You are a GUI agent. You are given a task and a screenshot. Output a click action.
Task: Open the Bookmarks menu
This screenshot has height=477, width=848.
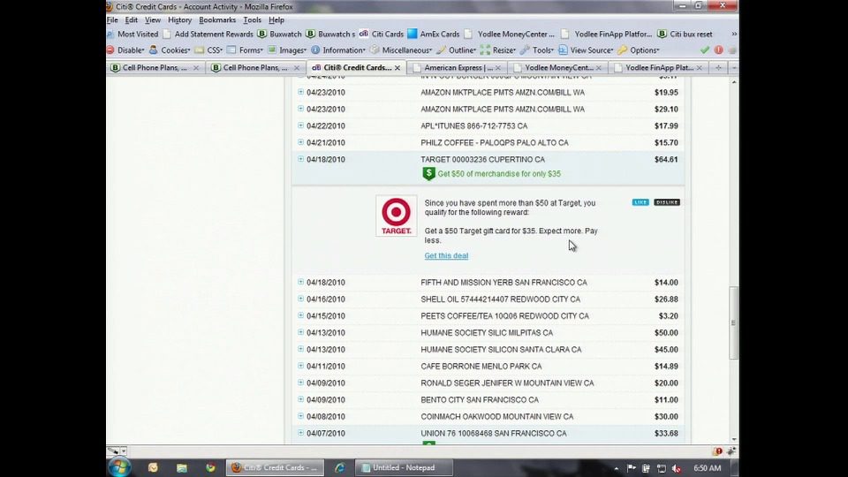[x=217, y=20]
